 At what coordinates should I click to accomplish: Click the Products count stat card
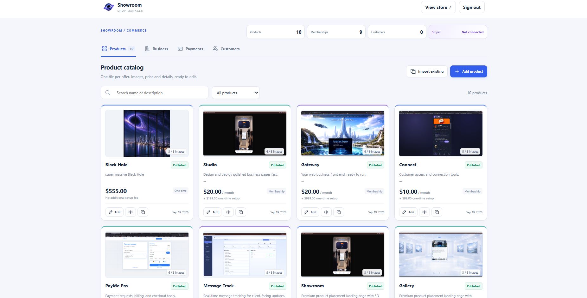[x=276, y=32]
